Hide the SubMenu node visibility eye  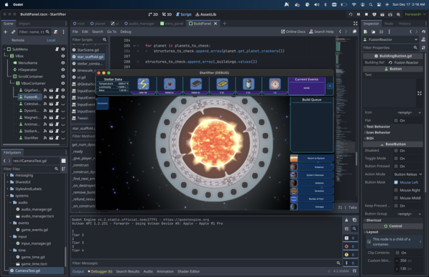[x=63, y=50]
